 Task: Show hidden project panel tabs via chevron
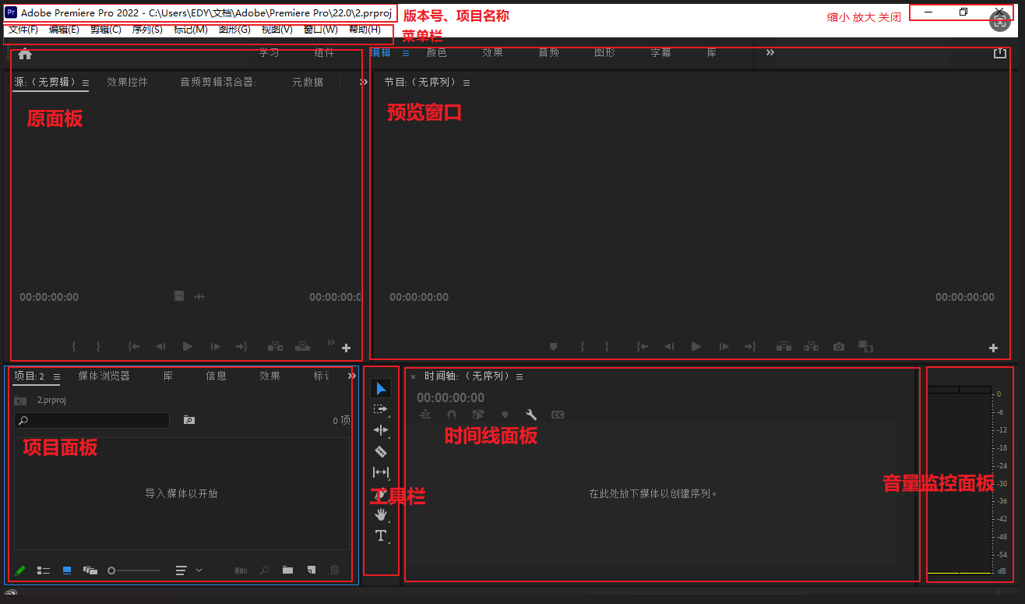click(x=352, y=376)
